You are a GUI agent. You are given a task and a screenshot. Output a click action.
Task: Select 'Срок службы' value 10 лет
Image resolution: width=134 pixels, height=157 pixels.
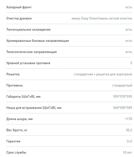tap(127, 153)
